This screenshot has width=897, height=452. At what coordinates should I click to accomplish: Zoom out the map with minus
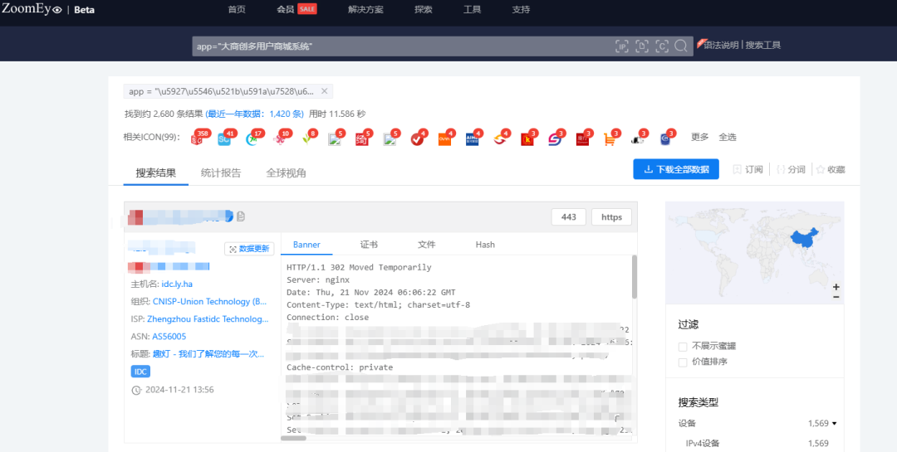836,297
